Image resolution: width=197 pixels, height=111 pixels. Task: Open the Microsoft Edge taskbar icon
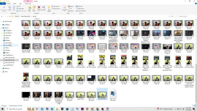click(52, 109)
